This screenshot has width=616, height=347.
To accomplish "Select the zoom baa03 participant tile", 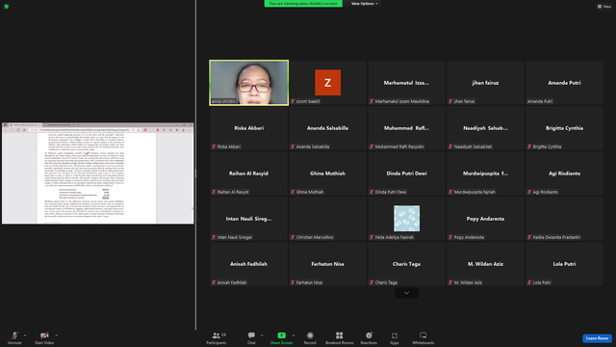I will 327,83.
